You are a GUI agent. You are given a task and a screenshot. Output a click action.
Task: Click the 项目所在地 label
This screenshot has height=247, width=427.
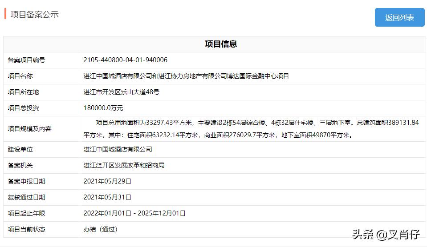coord(24,92)
